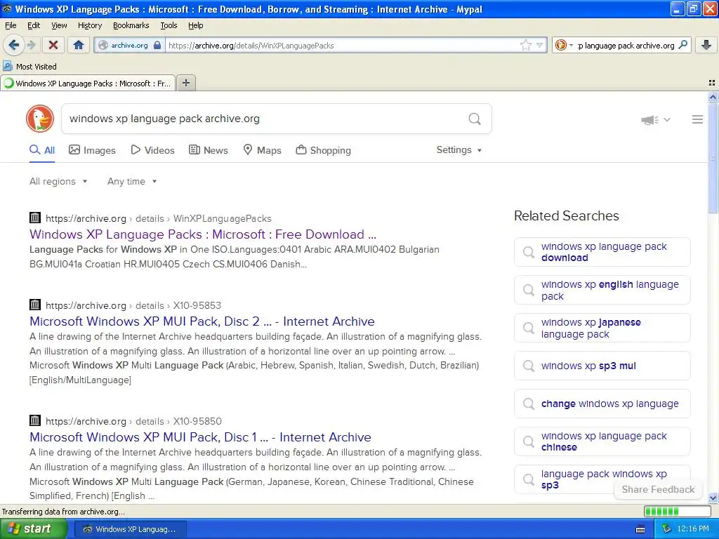Viewport: 719px width, 539px height.
Task: Switch to Shopping results tab
Action: click(323, 150)
